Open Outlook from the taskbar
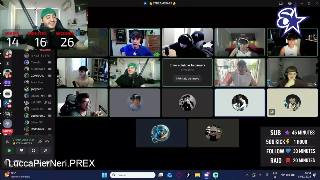 170,175
